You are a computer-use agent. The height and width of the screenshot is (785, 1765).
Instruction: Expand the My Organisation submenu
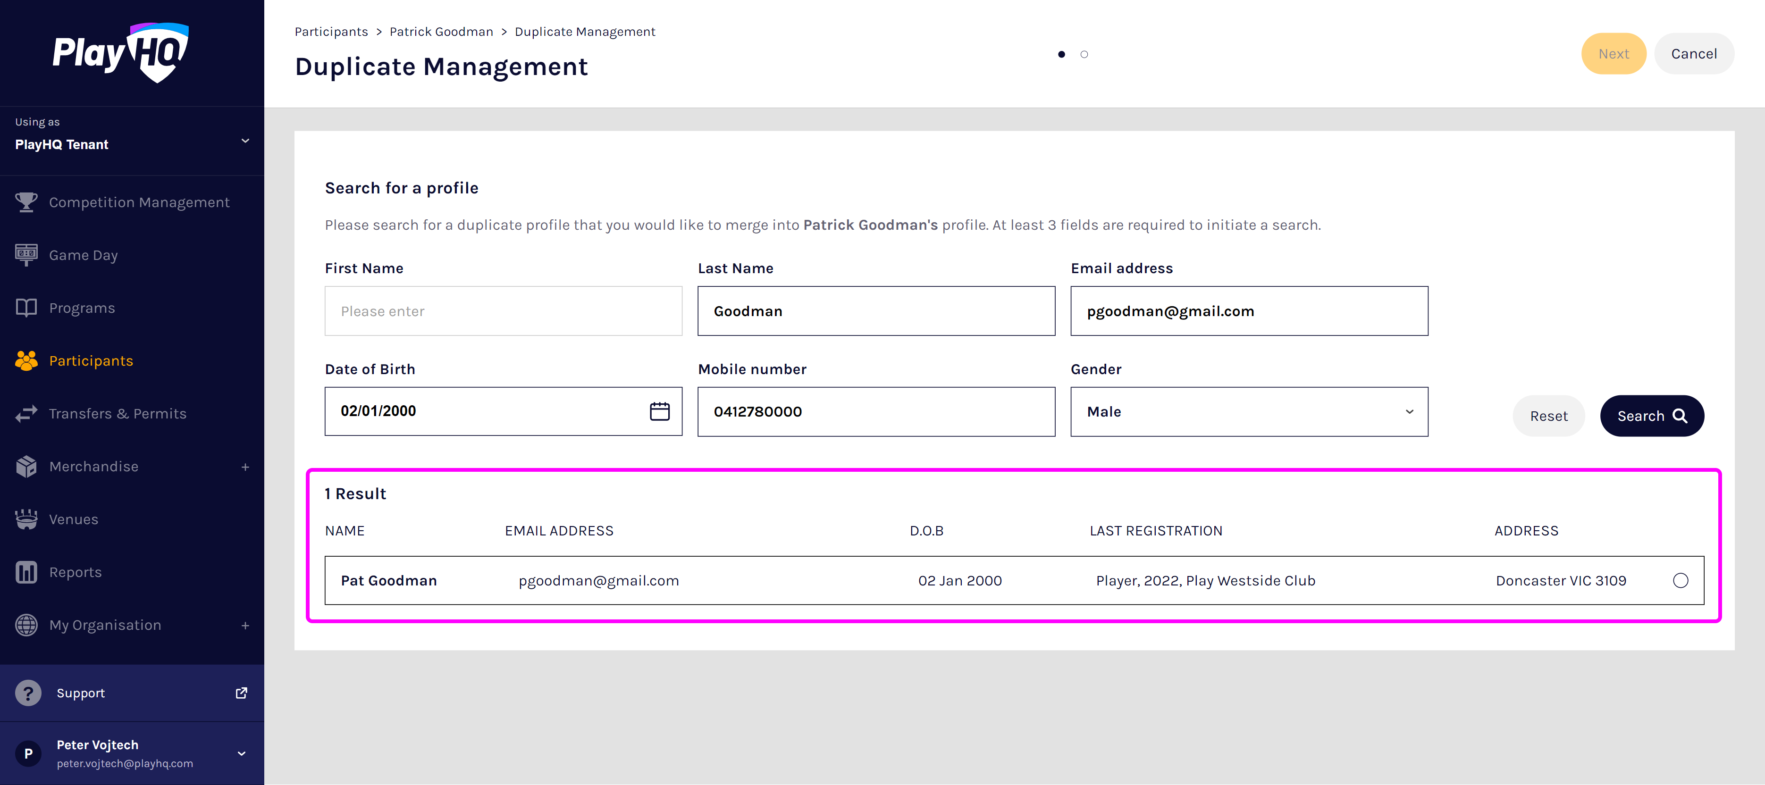click(244, 626)
